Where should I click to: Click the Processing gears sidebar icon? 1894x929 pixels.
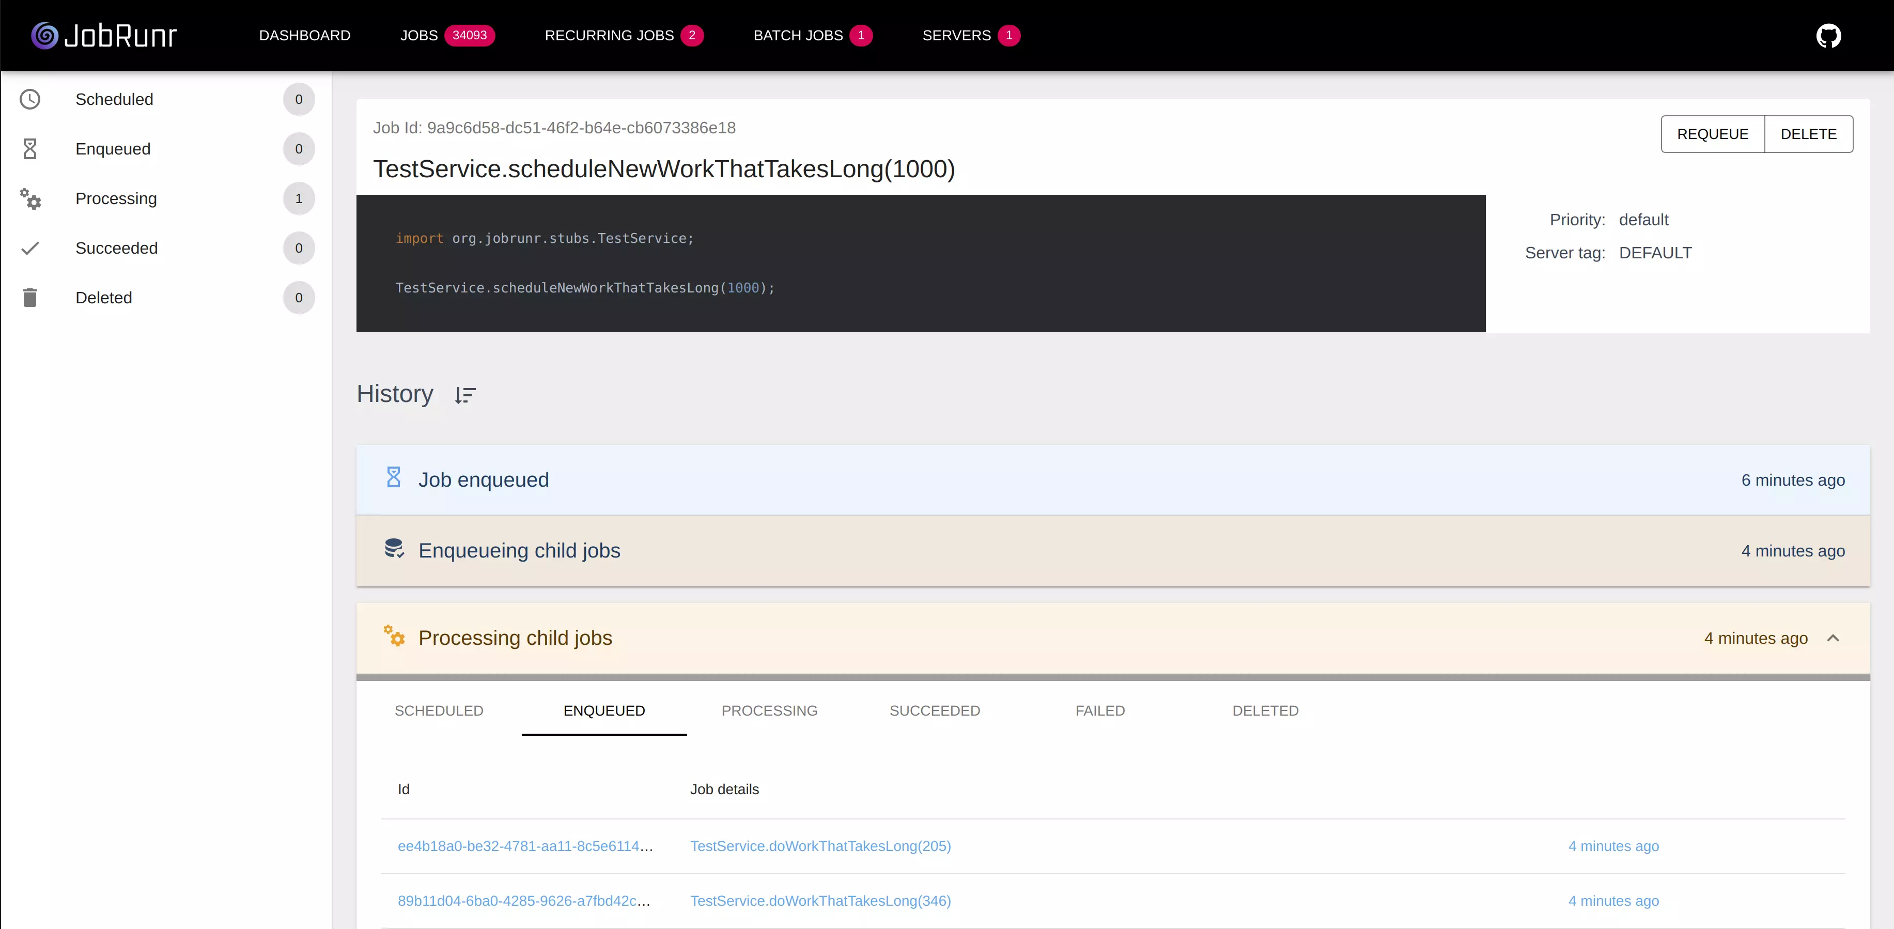click(x=30, y=198)
